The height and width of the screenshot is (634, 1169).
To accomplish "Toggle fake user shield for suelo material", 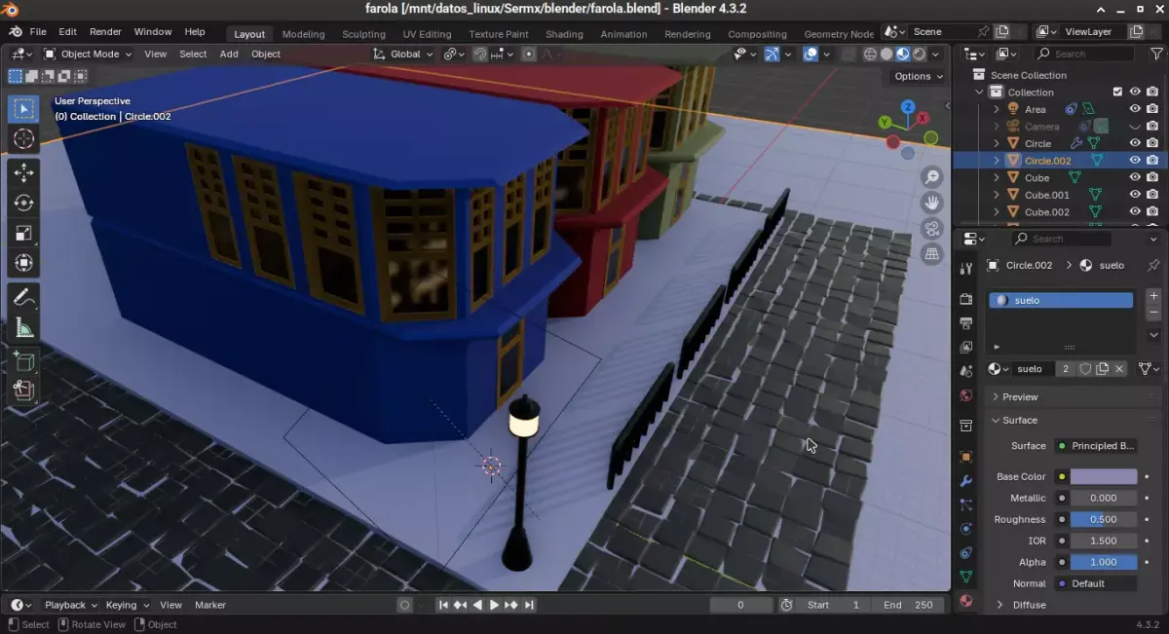I will (1085, 369).
